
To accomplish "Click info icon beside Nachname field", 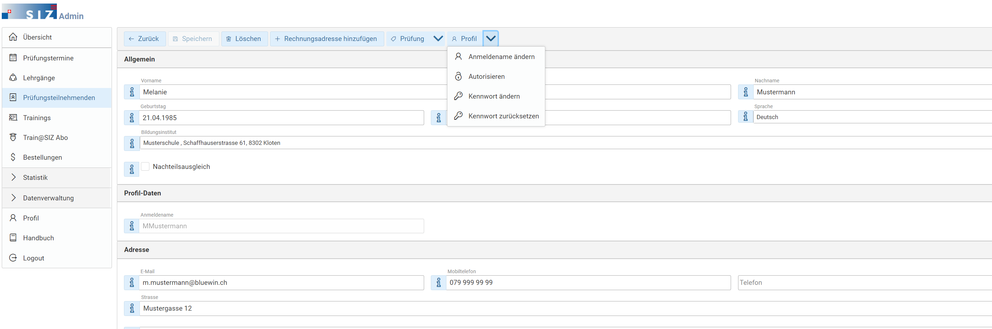I will point(746,92).
